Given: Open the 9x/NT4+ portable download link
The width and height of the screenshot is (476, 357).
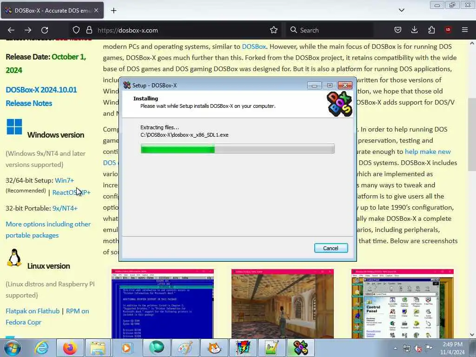Looking at the screenshot, I should (65, 208).
